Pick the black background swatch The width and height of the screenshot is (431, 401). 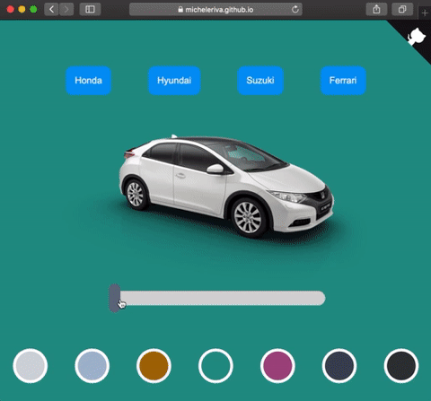(x=401, y=366)
